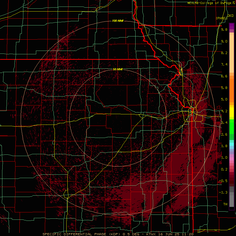Pick the cyan segment of the color scale
The width and height of the screenshot is (236, 236).
point(232,144)
